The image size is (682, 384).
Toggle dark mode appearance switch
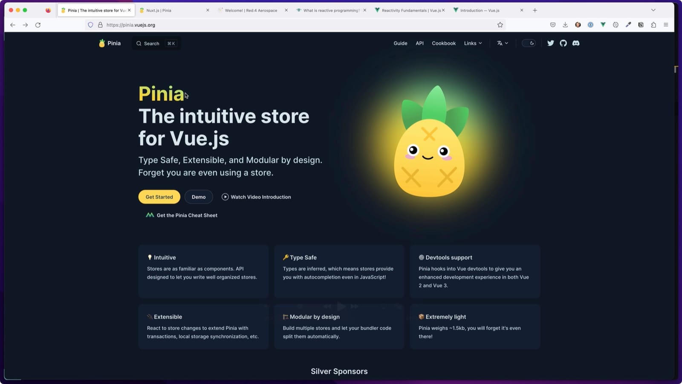pyautogui.click(x=529, y=43)
